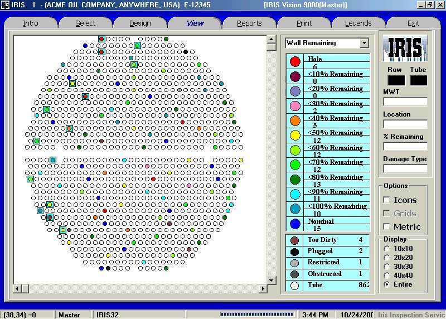Click the Tube value box
This screenshot has width=446, height=319.
pos(419,80)
